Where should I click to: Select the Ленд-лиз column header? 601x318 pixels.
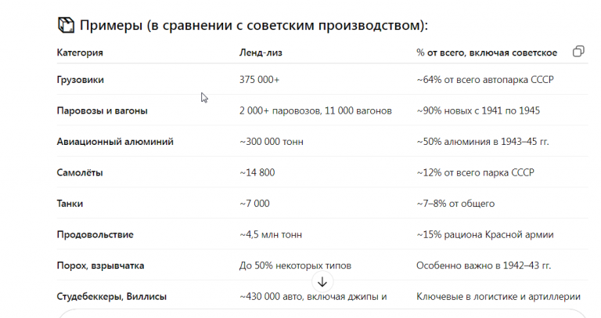point(261,52)
